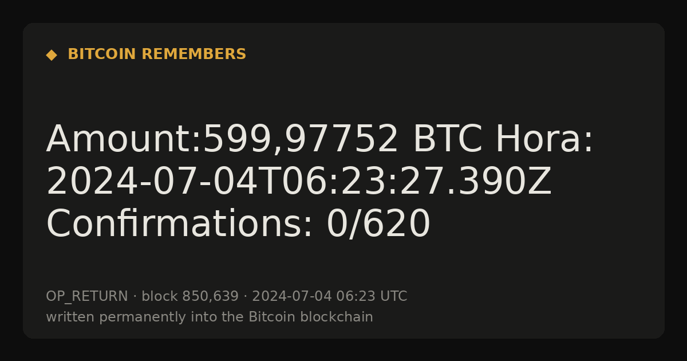The height and width of the screenshot is (361, 687).
Task: Click the Confirmations: label
Action: [180, 224]
